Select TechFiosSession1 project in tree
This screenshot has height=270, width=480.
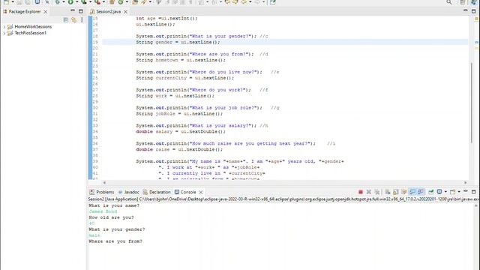coord(31,33)
